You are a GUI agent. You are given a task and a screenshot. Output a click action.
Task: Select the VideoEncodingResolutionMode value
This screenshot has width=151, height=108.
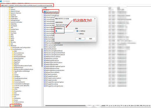coord(55,55)
